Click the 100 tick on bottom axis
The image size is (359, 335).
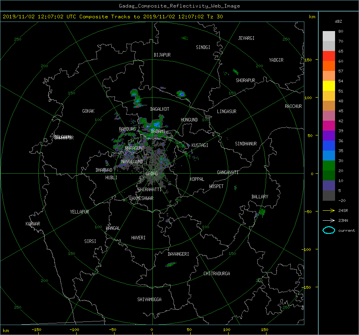pyautogui.click(x=227, y=330)
